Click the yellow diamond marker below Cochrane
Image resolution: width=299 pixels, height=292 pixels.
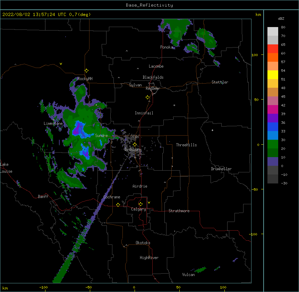click(x=118, y=205)
